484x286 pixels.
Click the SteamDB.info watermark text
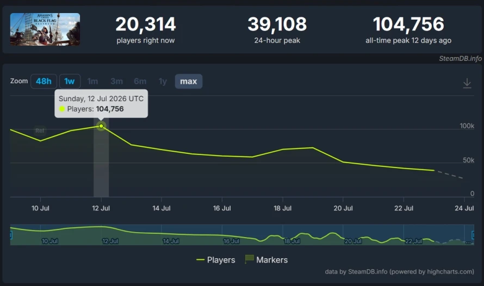click(460, 58)
